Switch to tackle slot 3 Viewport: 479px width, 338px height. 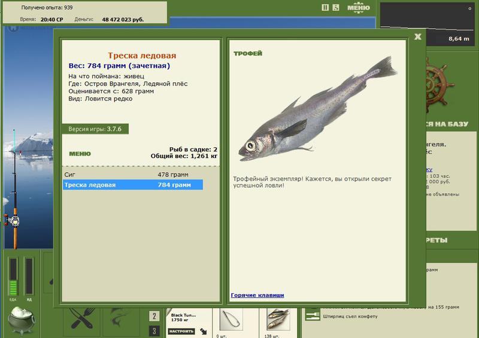(x=154, y=331)
